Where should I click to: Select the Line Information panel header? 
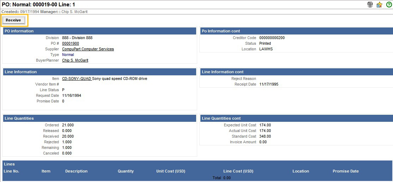pos(99,72)
